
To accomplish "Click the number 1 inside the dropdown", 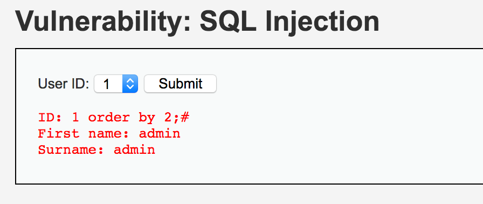I will pyautogui.click(x=107, y=84).
